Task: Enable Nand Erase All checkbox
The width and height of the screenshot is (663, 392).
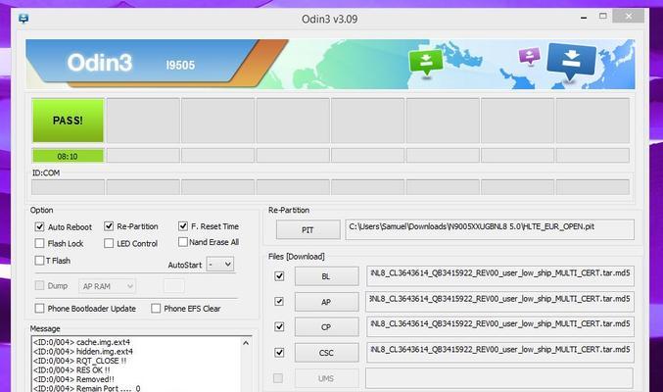Action: (183, 242)
